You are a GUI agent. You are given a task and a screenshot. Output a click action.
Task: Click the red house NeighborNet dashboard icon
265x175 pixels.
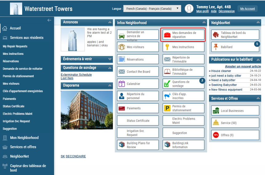pyautogui.click(x=216, y=35)
